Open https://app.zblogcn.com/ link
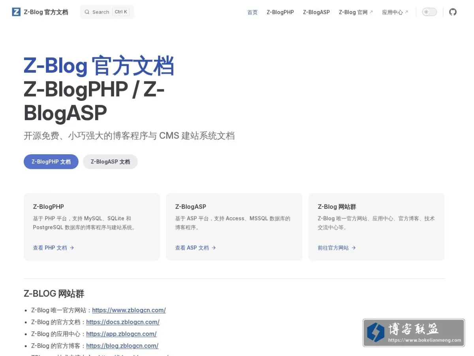Screen dimensions: 474x356 121,334
